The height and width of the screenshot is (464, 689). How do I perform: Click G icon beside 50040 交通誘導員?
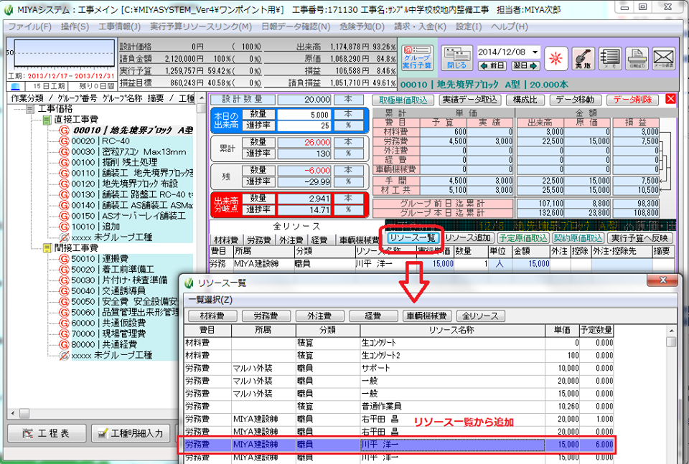pyautogui.click(x=64, y=290)
